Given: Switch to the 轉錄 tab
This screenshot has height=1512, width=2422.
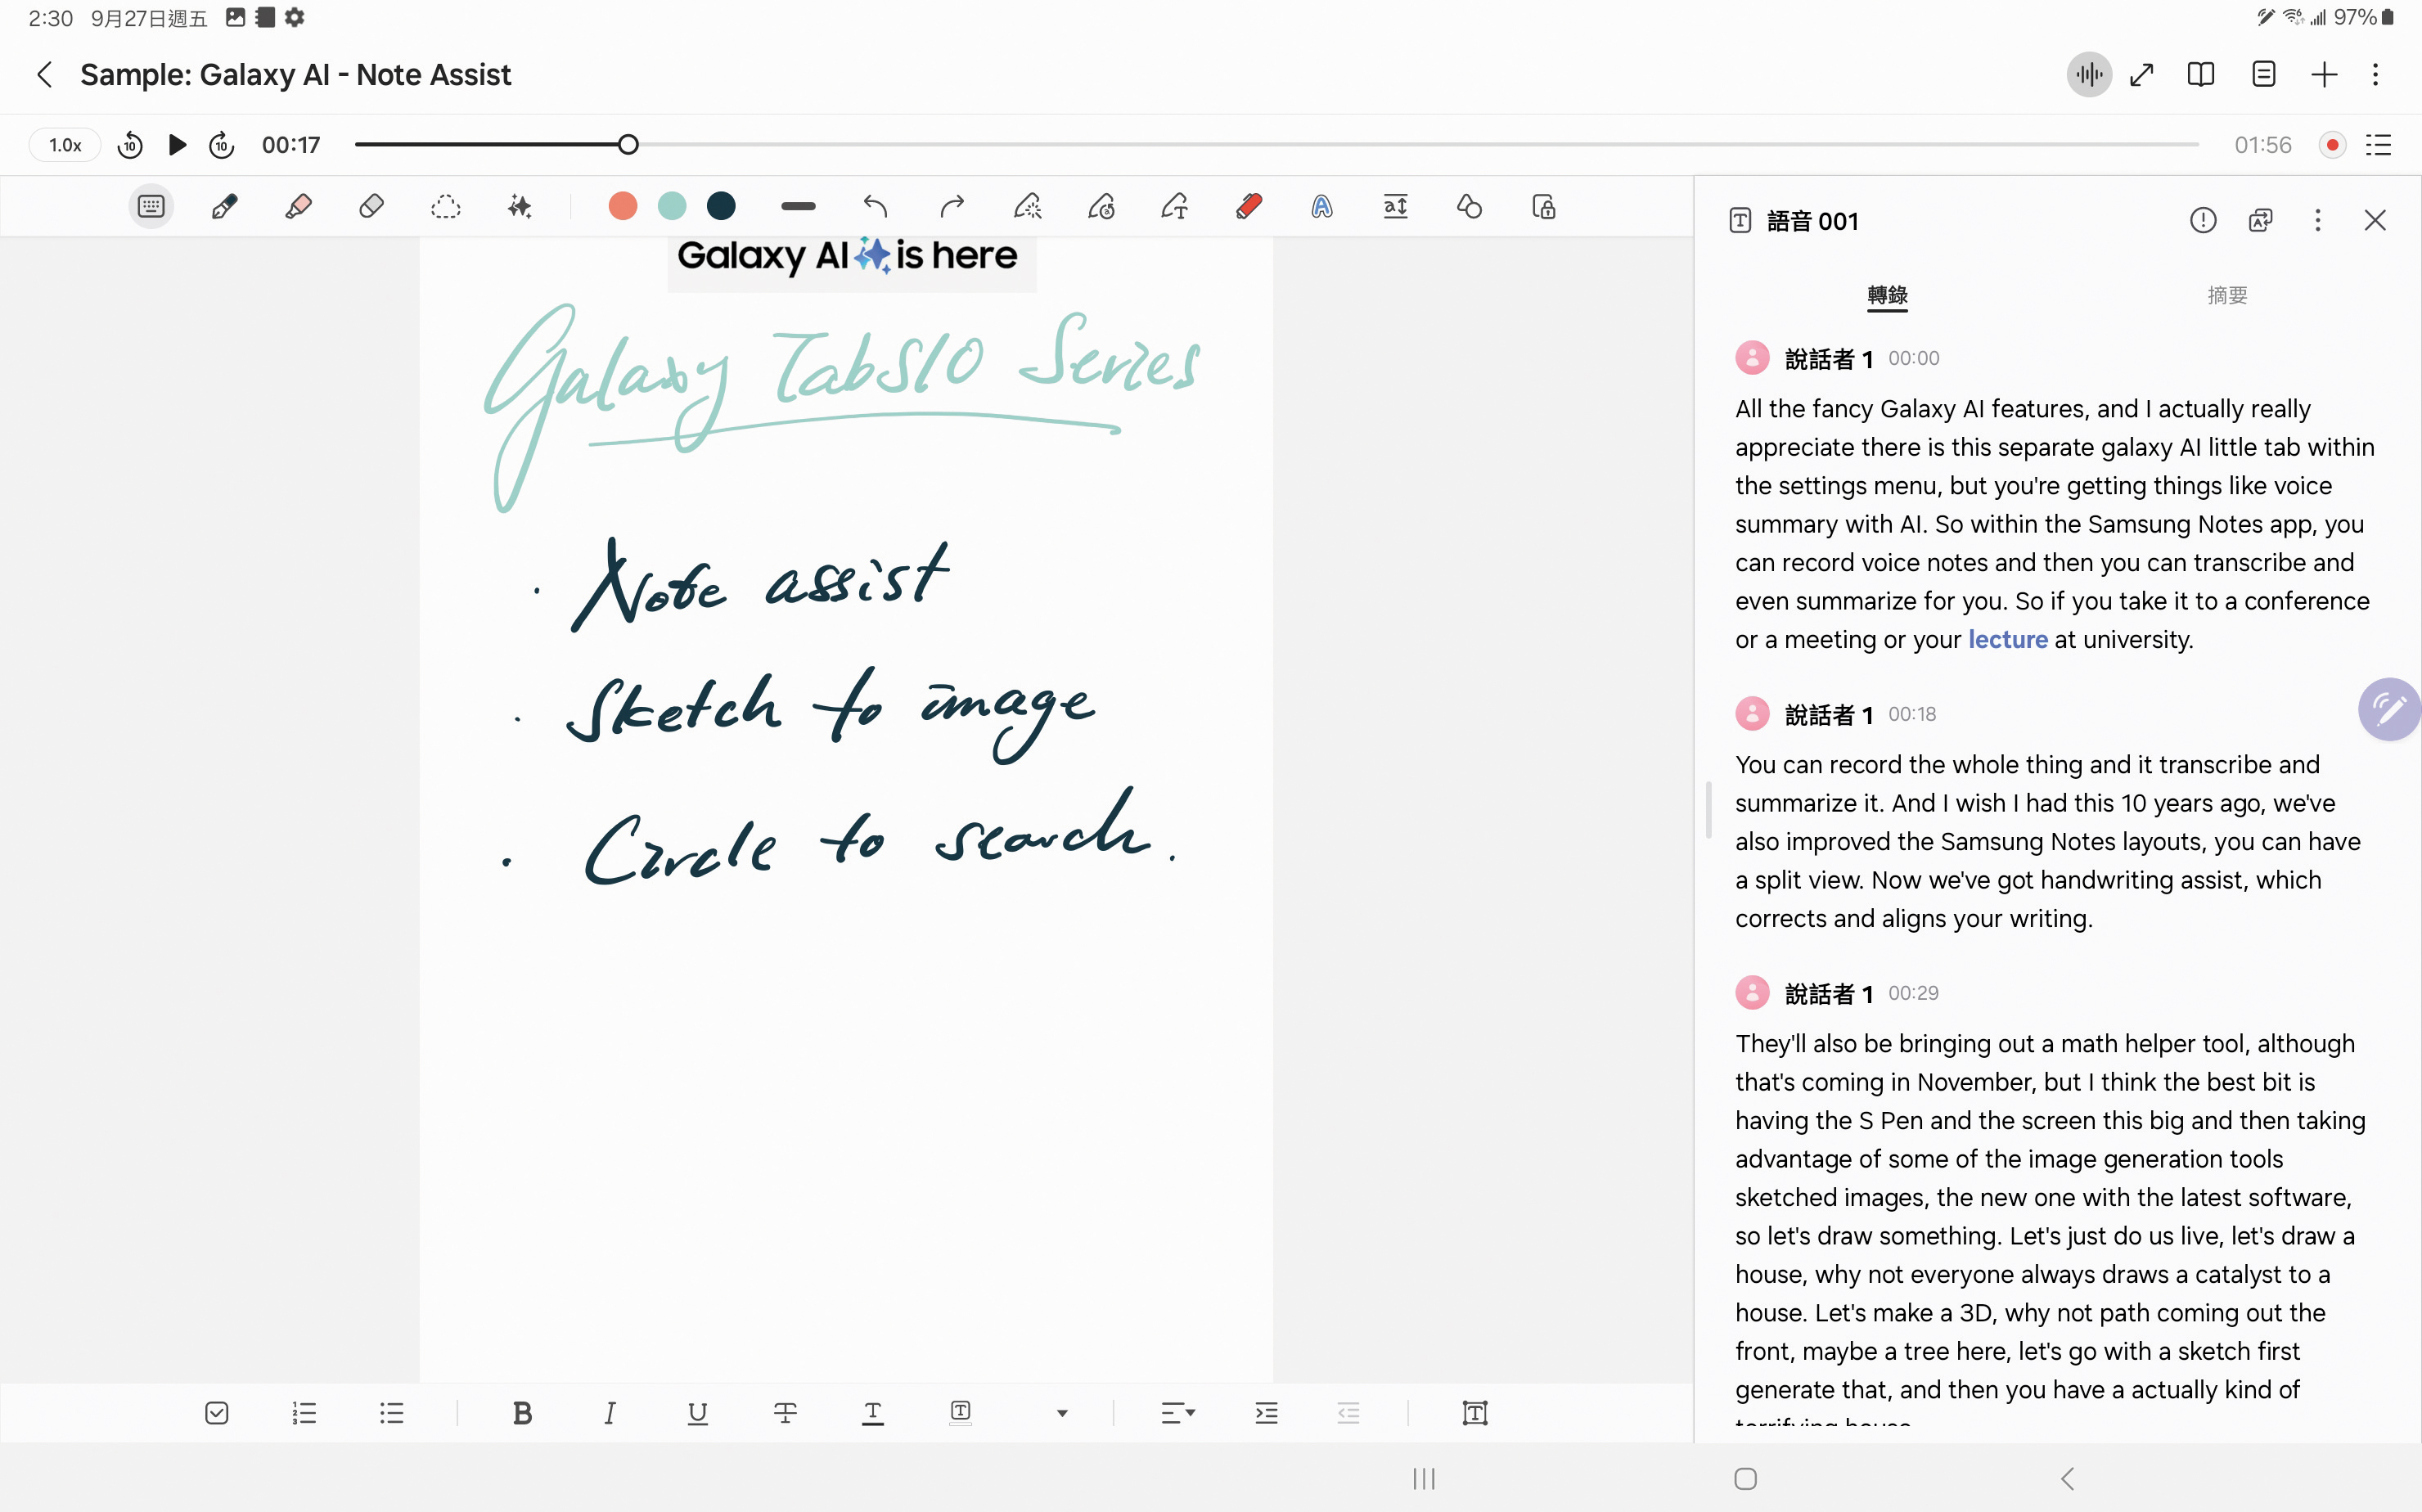Looking at the screenshot, I should tap(1887, 295).
